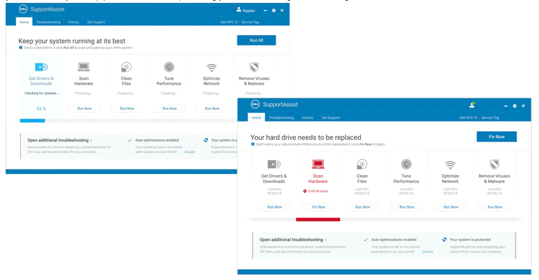Open History tab in front window
This screenshot has width=539, height=280.
coord(308,118)
